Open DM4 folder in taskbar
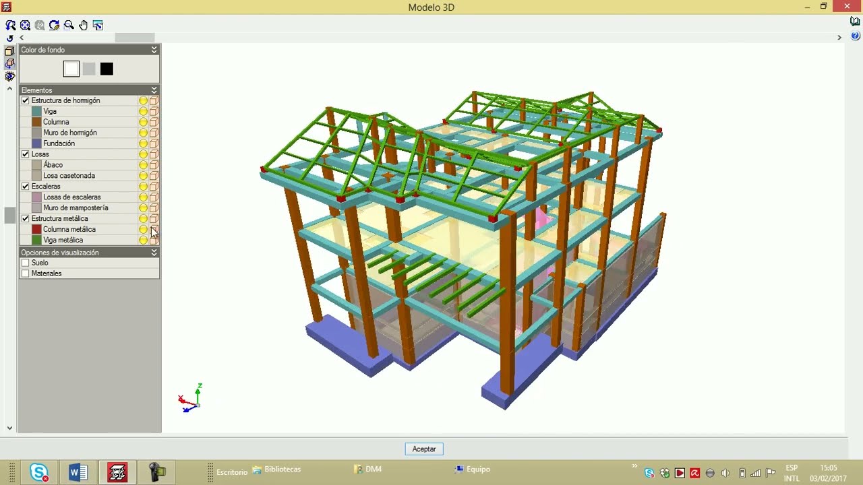 tap(368, 470)
